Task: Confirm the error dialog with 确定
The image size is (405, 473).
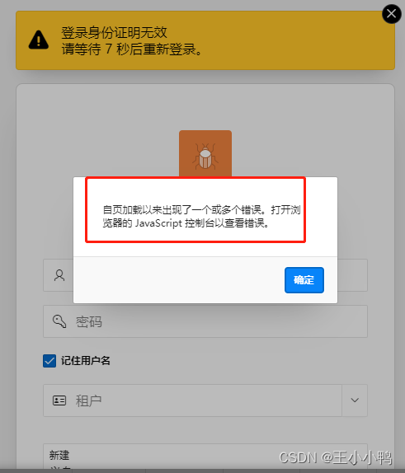Action: tap(304, 280)
